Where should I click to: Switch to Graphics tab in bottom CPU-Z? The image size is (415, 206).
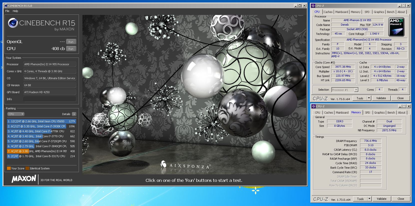coord(379,113)
